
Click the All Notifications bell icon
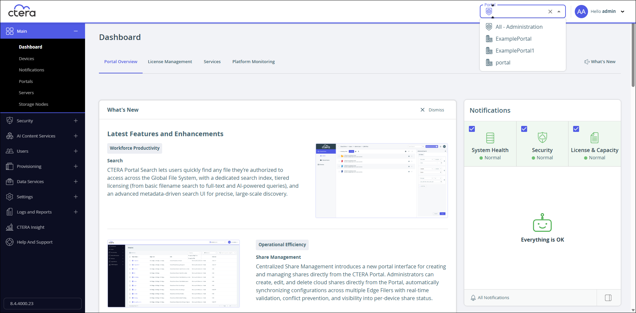click(x=473, y=298)
